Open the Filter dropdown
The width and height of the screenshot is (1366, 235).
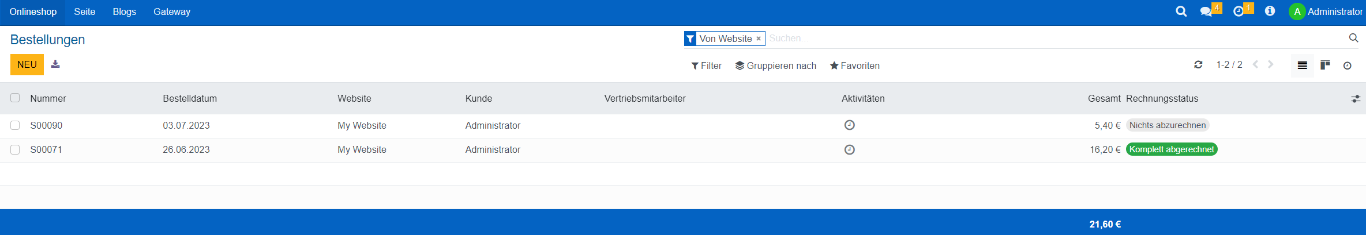tap(707, 66)
